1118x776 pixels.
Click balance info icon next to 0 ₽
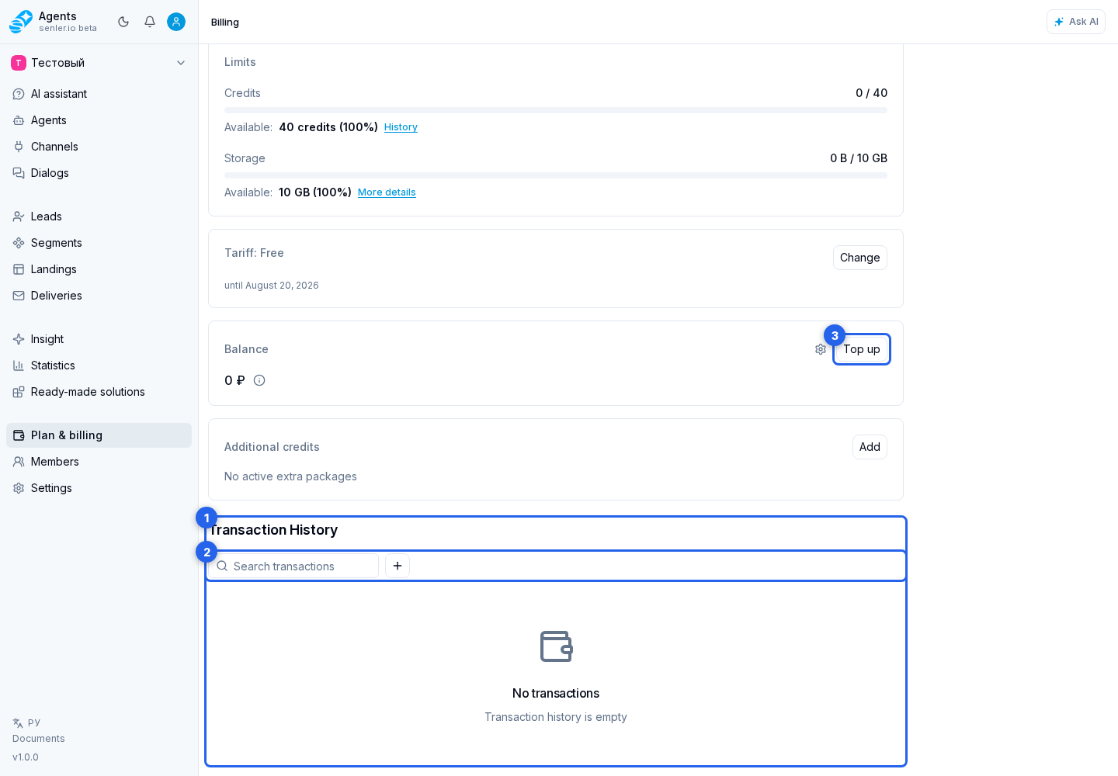point(259,380)
